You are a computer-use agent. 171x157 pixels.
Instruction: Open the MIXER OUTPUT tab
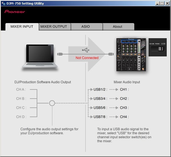(x=55, y=26)
